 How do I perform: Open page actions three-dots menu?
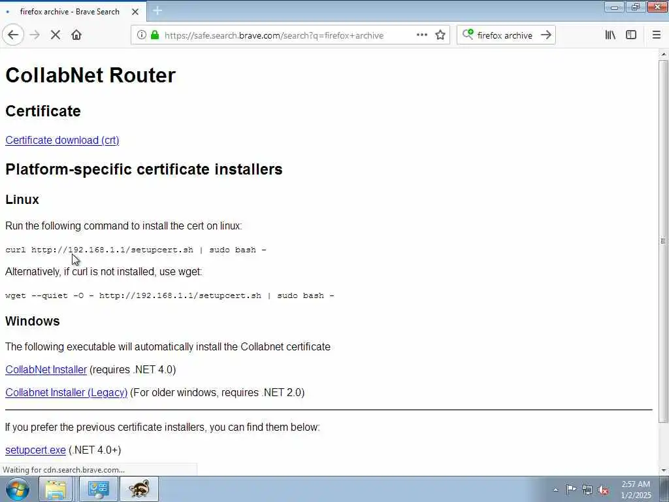421,35
